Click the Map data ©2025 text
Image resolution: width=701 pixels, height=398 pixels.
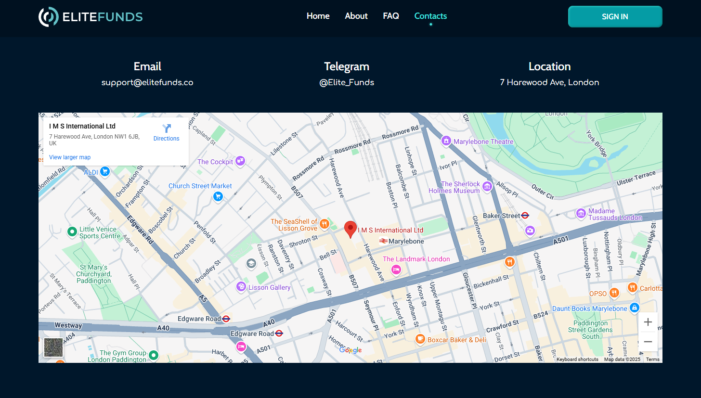tap(622, 359)
